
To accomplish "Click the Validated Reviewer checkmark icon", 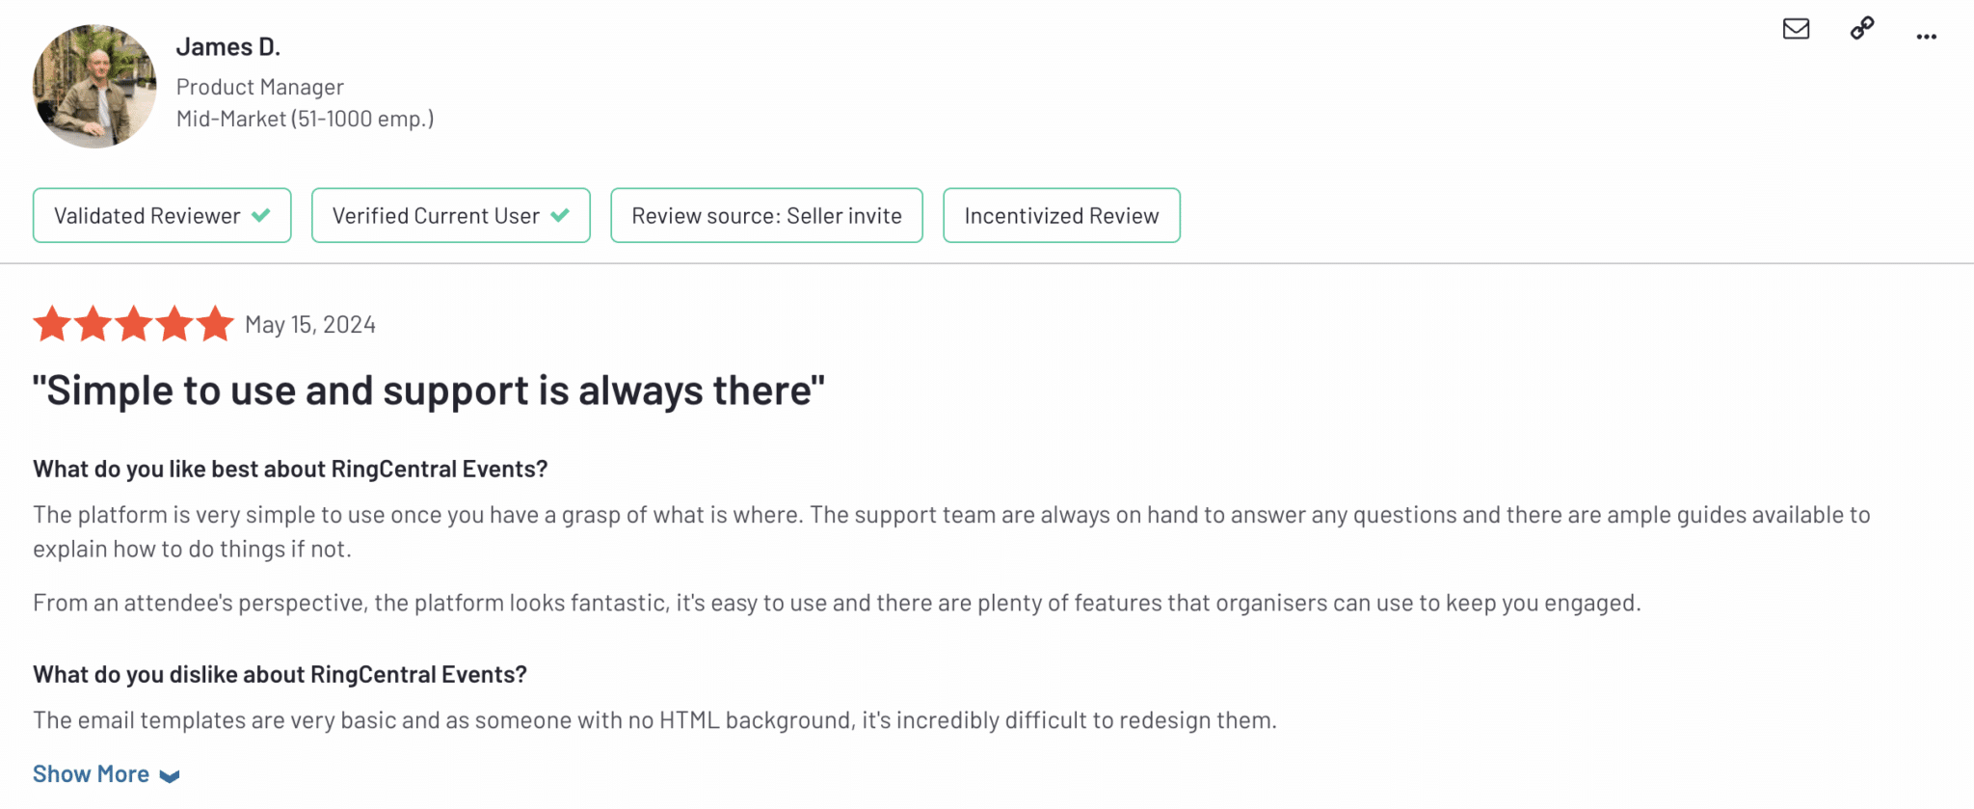I will [x=261, y=215].
